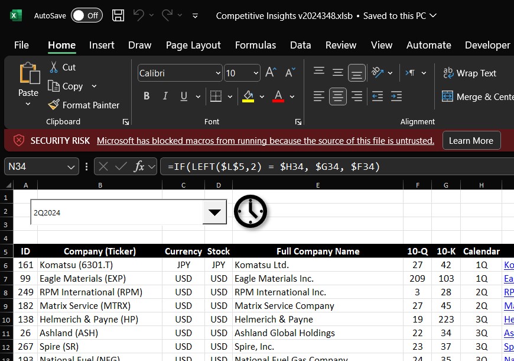Toggle Wrap Text for the cell
This screenshot has width=514, height=361.
point(470,73)
